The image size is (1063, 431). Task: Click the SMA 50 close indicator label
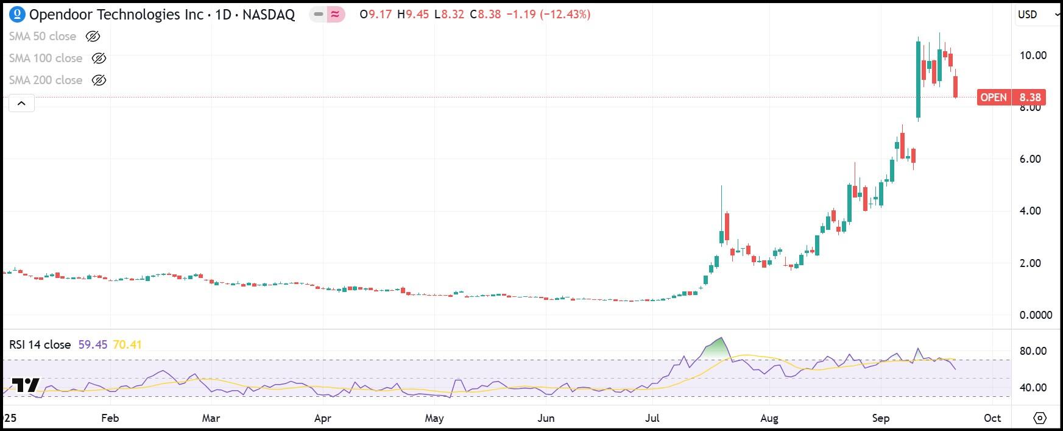[x=43, y=37]
